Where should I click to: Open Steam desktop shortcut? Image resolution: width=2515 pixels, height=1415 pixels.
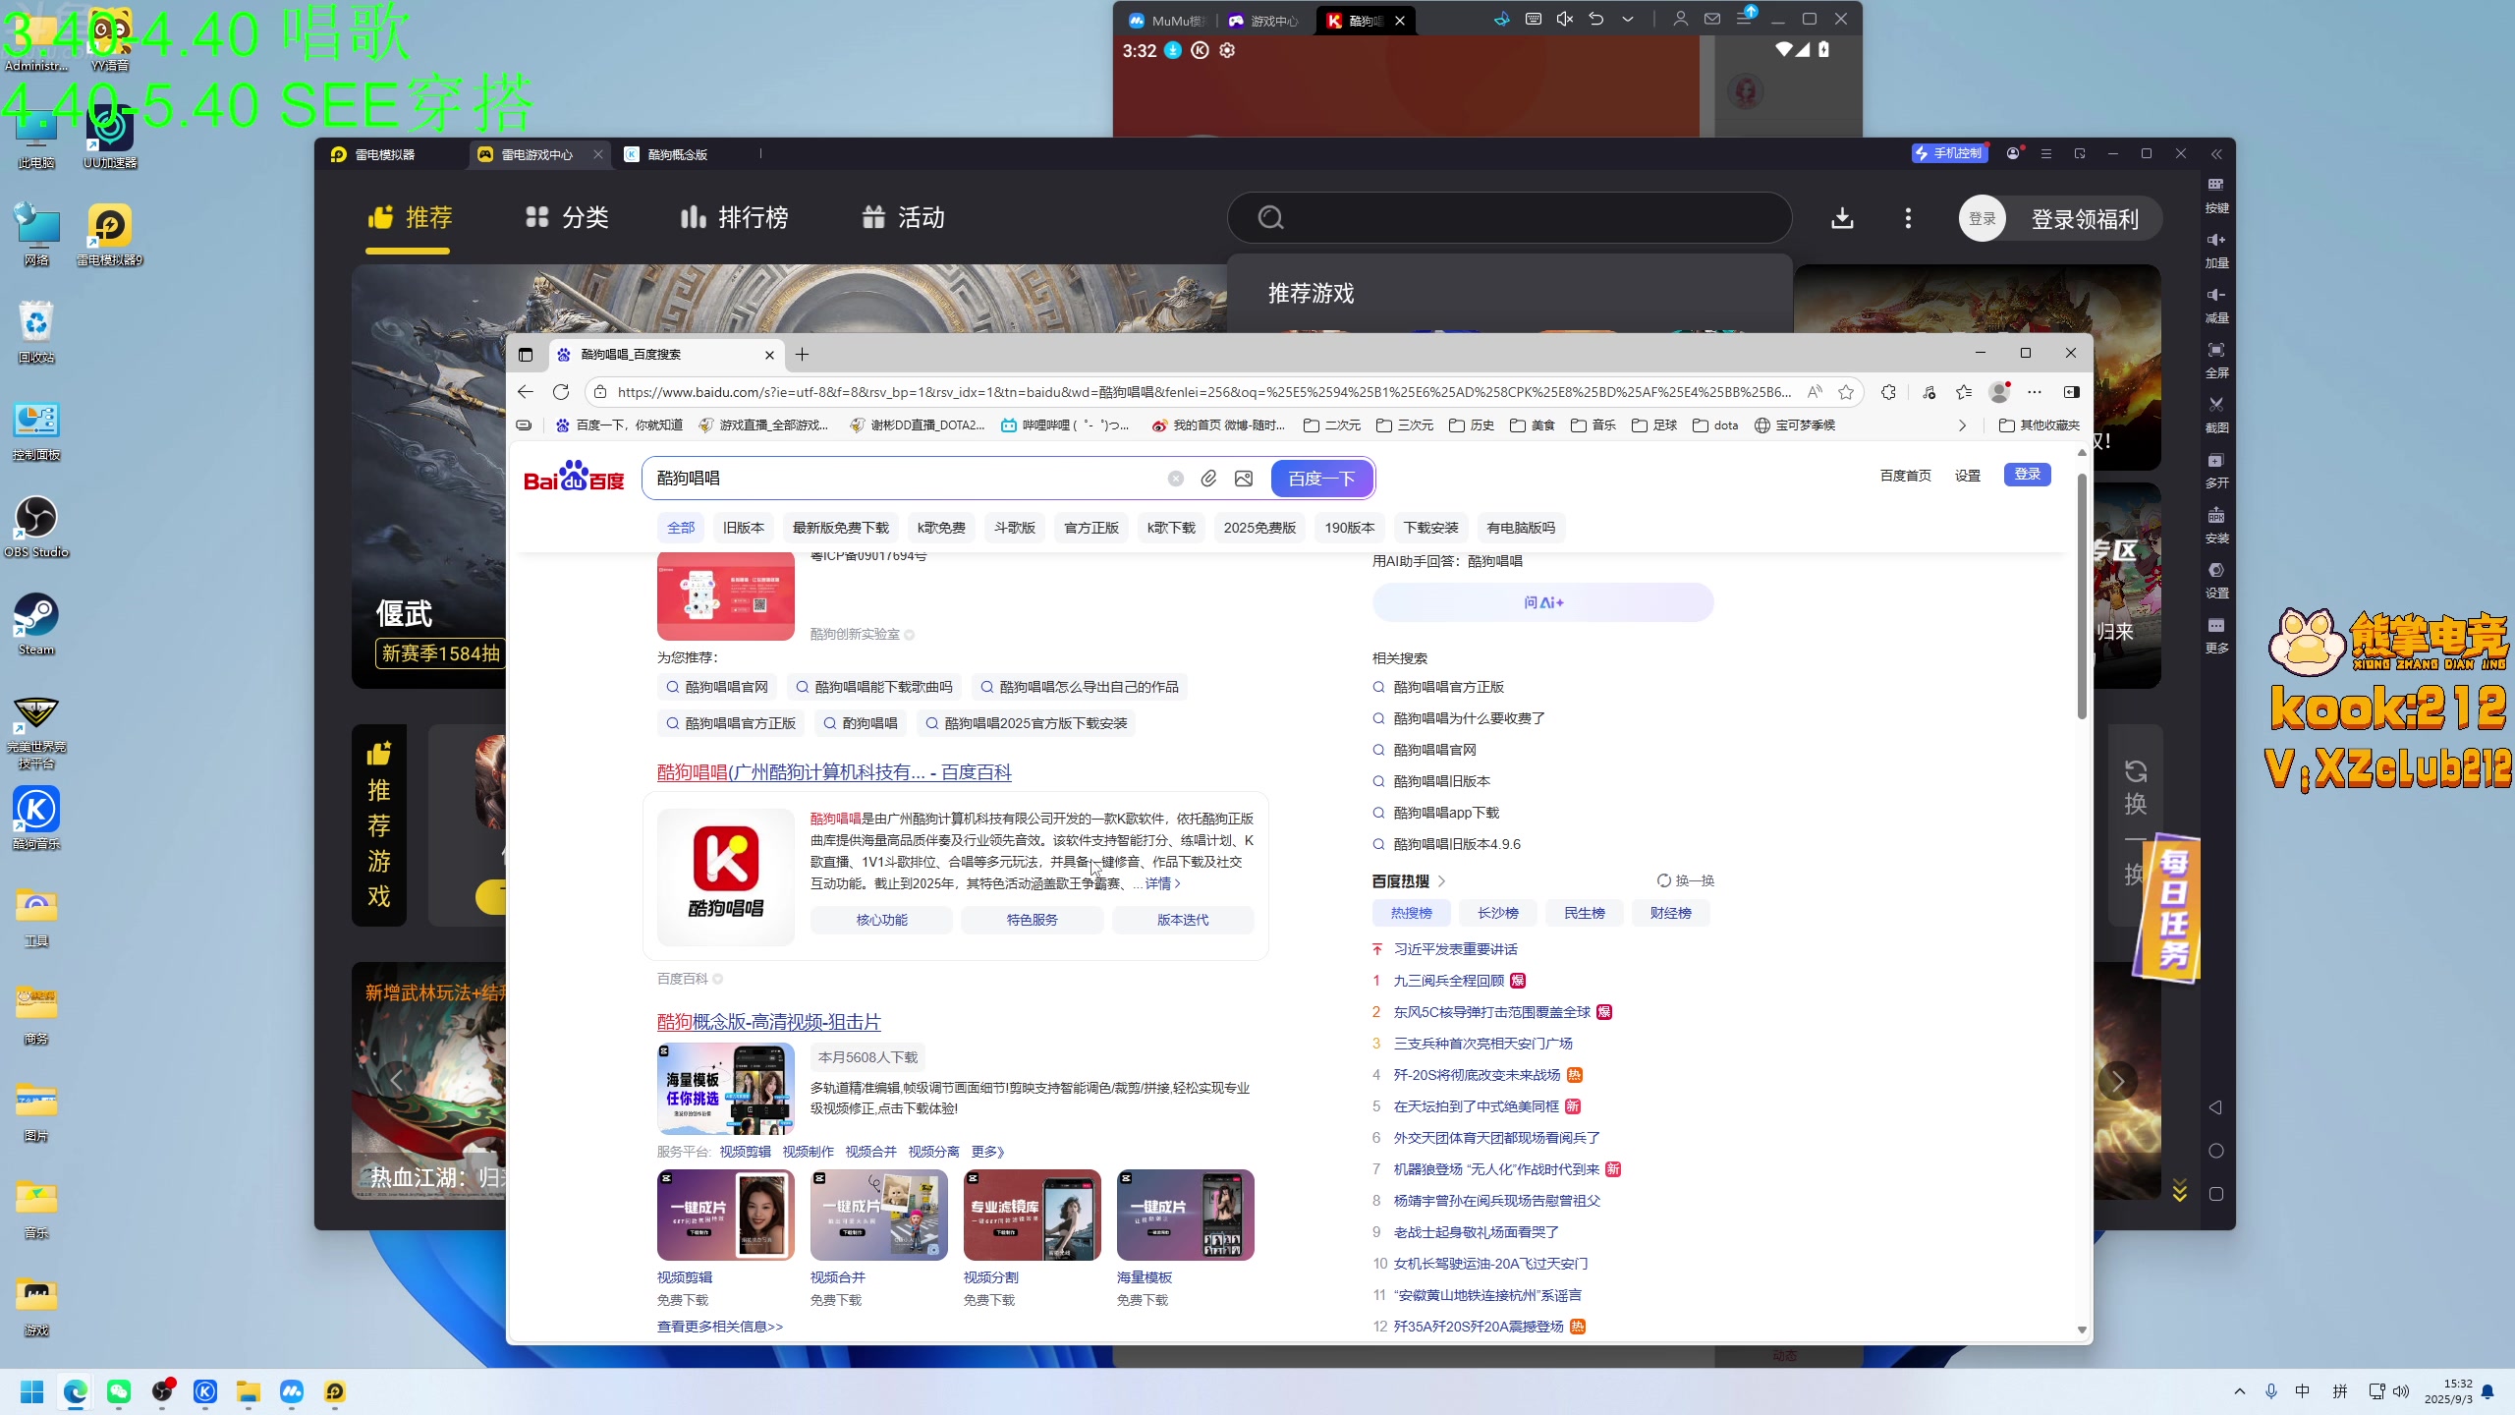click(x=36, y=623)
